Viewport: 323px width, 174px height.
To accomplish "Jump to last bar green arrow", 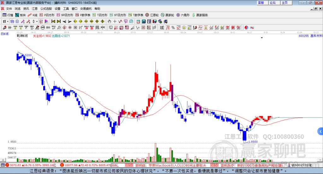I will (59, 21).
